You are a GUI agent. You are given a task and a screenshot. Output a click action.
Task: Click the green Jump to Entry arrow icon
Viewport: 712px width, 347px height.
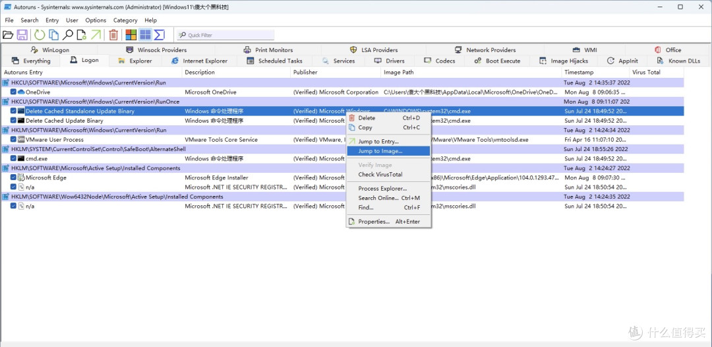(x=96, y=35)
